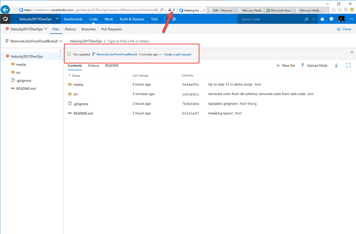Viewport: 356px width, 234px height.
Task: Open browser tools gear icon
Action: click(346, 9)
